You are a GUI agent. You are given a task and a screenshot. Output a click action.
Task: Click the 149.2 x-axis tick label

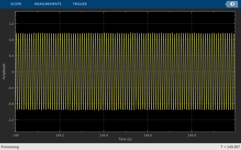(x=60, y=135)
